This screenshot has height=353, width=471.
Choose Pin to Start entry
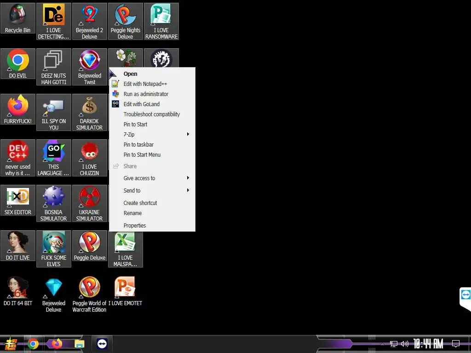[152, 124]
